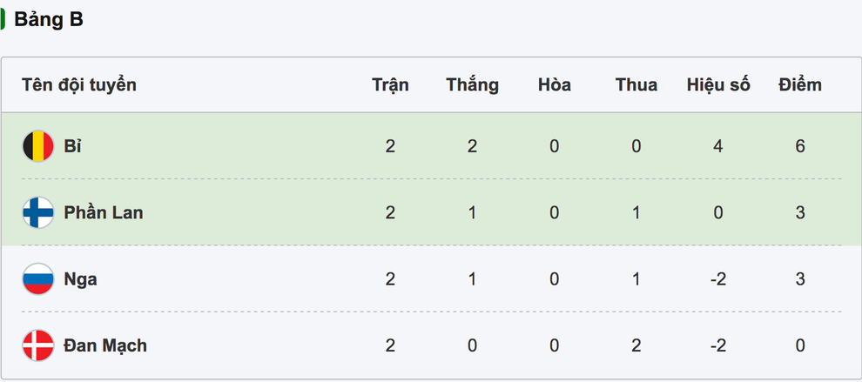Click the Tên đội tuyển column header
The image size is (862, 382).
[79, 85]
